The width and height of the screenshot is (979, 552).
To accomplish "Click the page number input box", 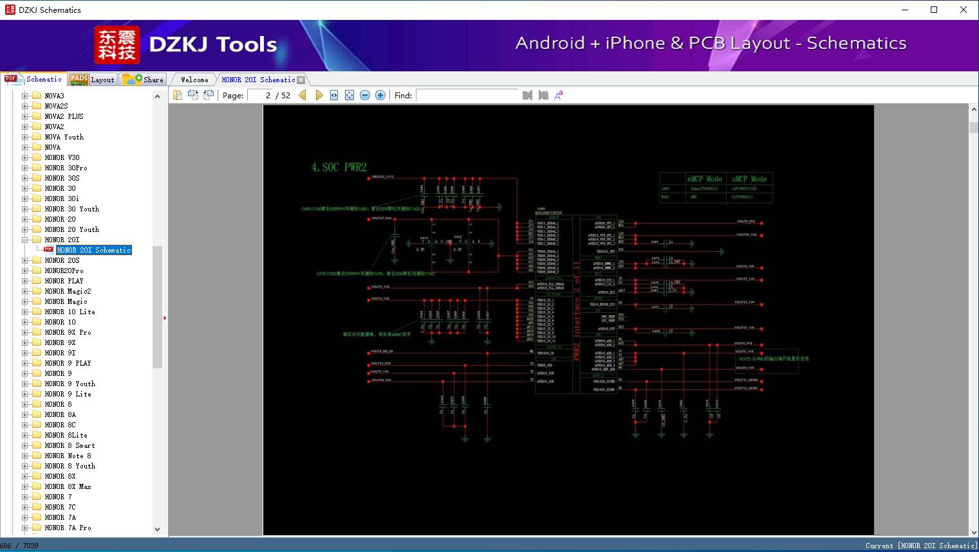I will click(x=261, y=95).
